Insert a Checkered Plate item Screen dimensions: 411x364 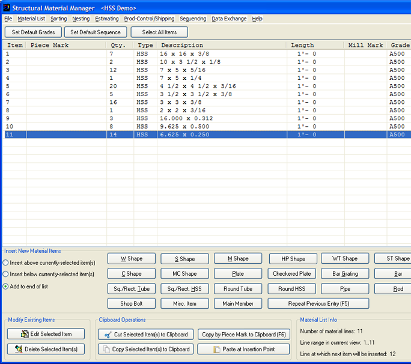tap(292, 273)
